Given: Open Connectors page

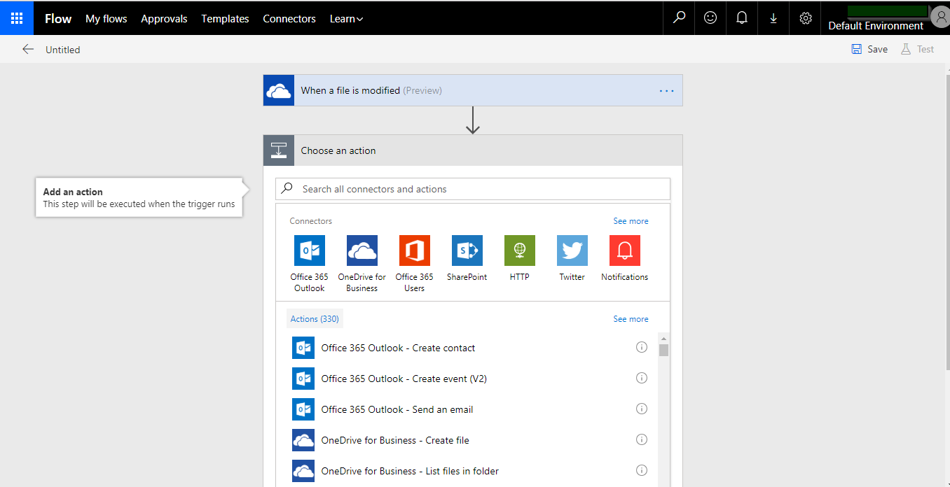Looking at the screenshot, I should coord(289,19).
